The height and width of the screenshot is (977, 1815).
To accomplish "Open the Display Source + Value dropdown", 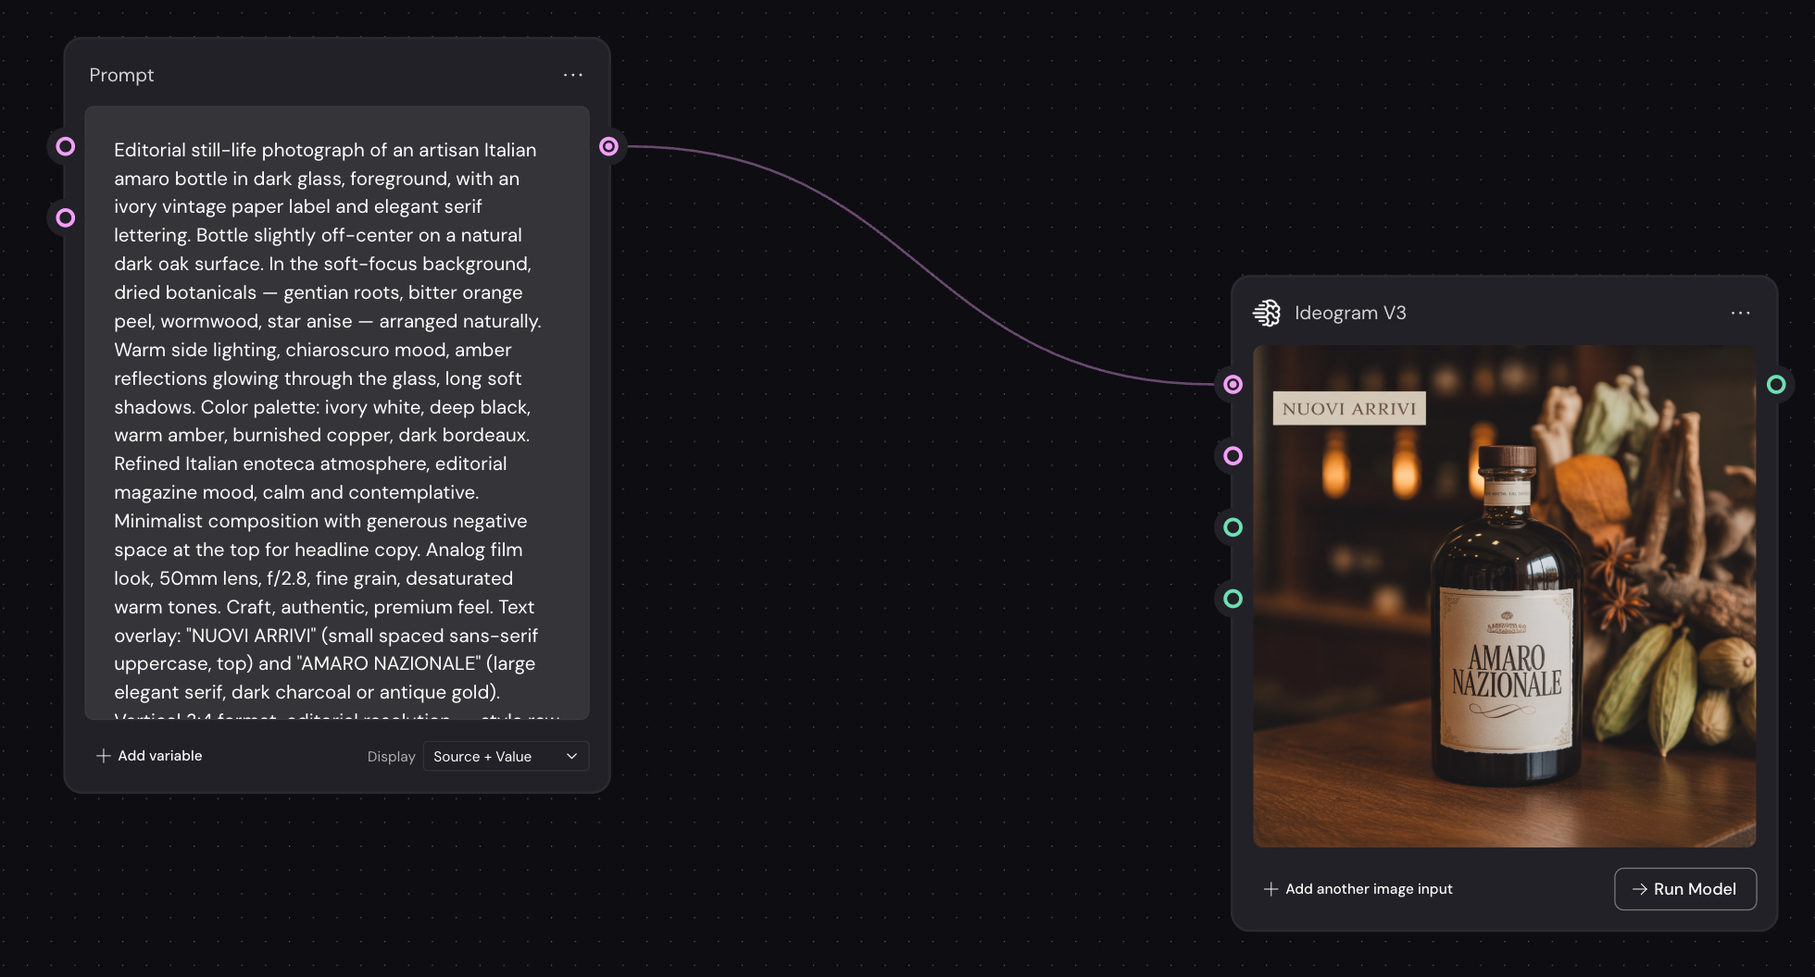I will click(x=506, y=756).
